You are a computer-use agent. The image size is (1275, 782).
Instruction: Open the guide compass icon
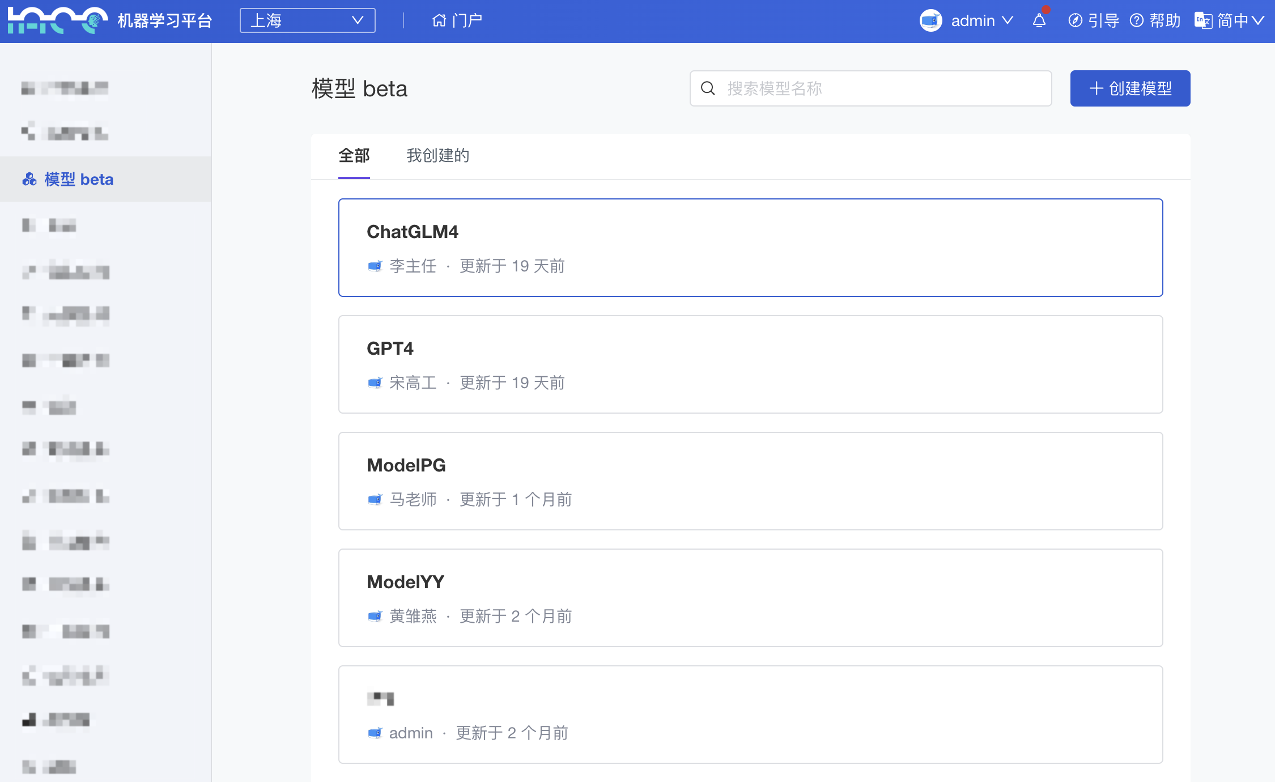tap(1074, 21)
